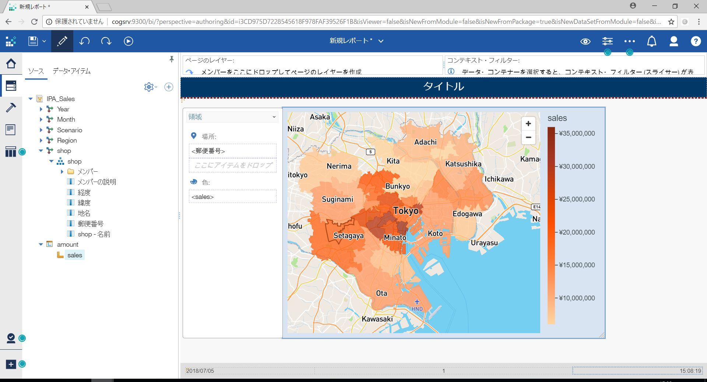Click the add source plus circle icon
This screenshot has height=382, width=707.
tap(169, 87)
